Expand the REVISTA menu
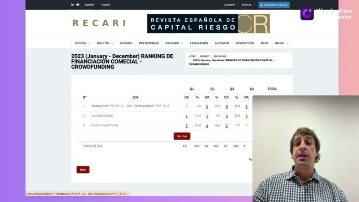Viewport: 359px width, 202px height. pyautogui.click(x=82, y=43)
